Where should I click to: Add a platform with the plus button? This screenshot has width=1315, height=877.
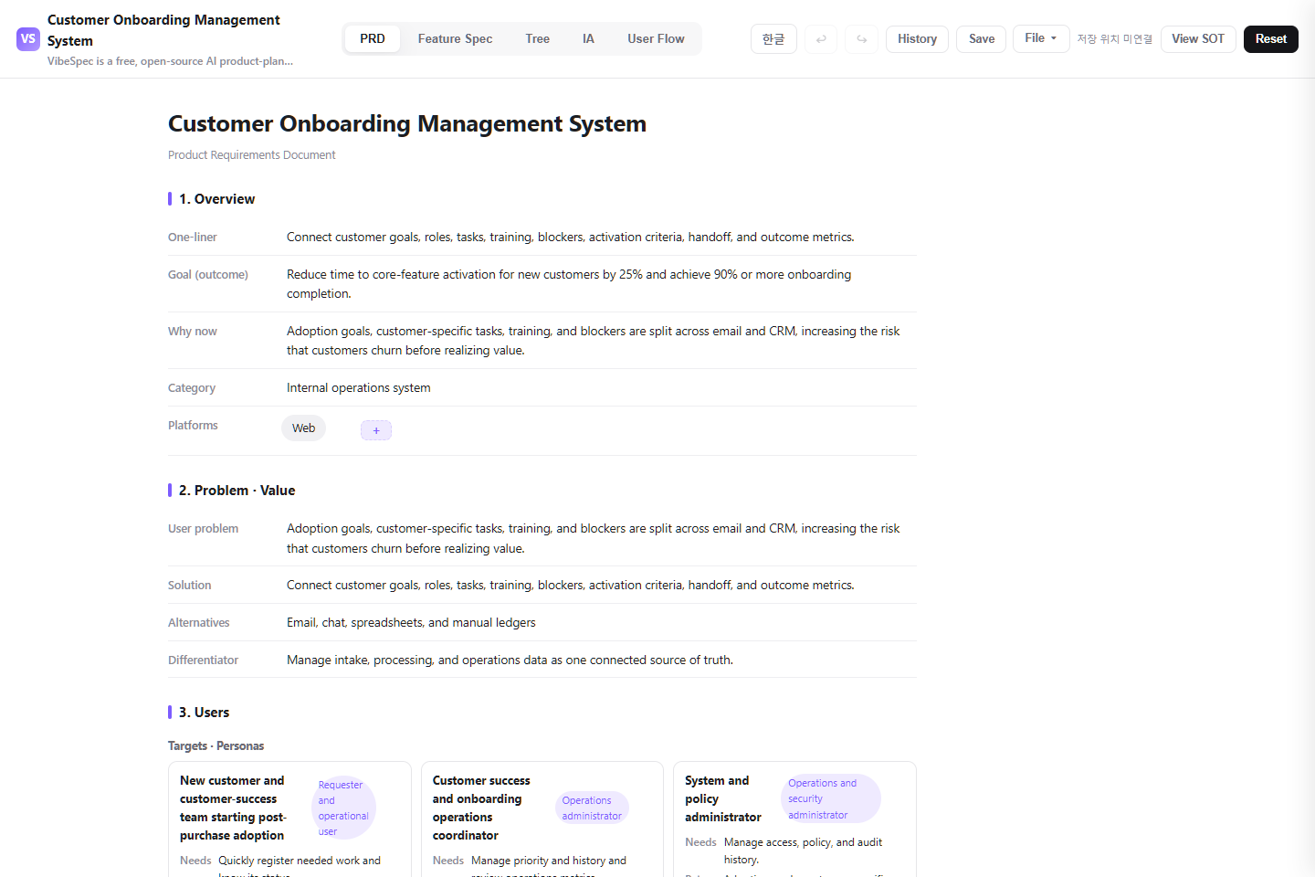point(376,430)
